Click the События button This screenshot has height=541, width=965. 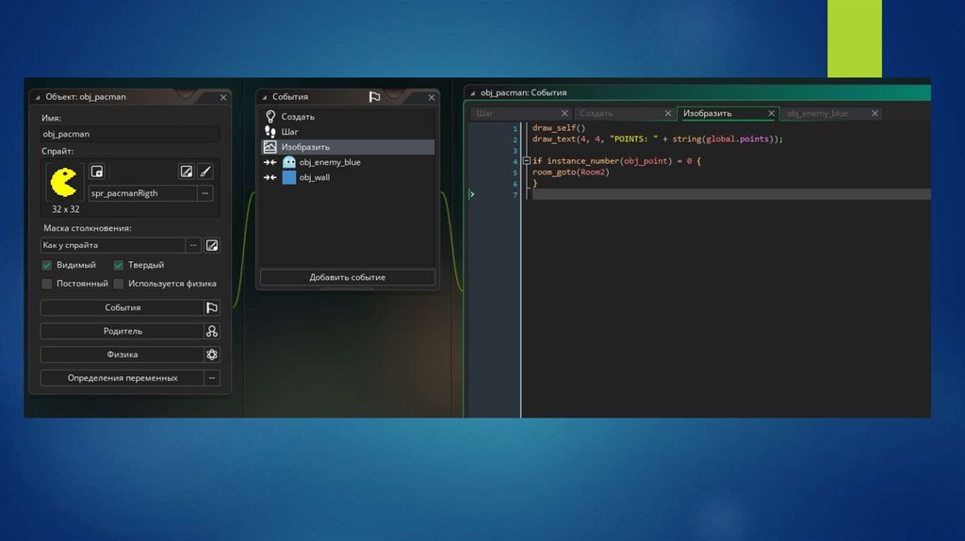click(x=122, y=308)
